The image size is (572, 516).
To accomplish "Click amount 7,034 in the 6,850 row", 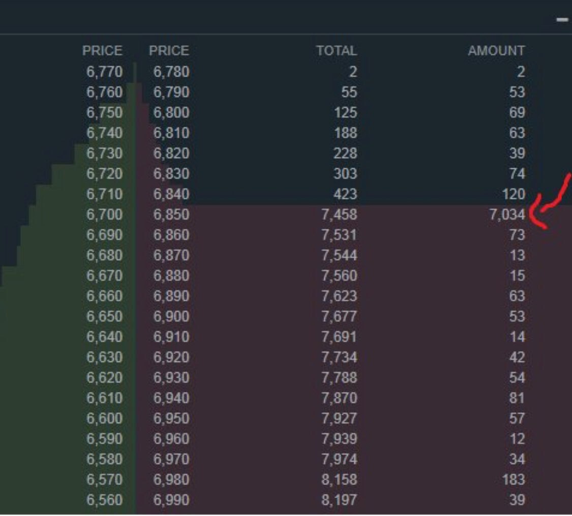I will [507, 215].
